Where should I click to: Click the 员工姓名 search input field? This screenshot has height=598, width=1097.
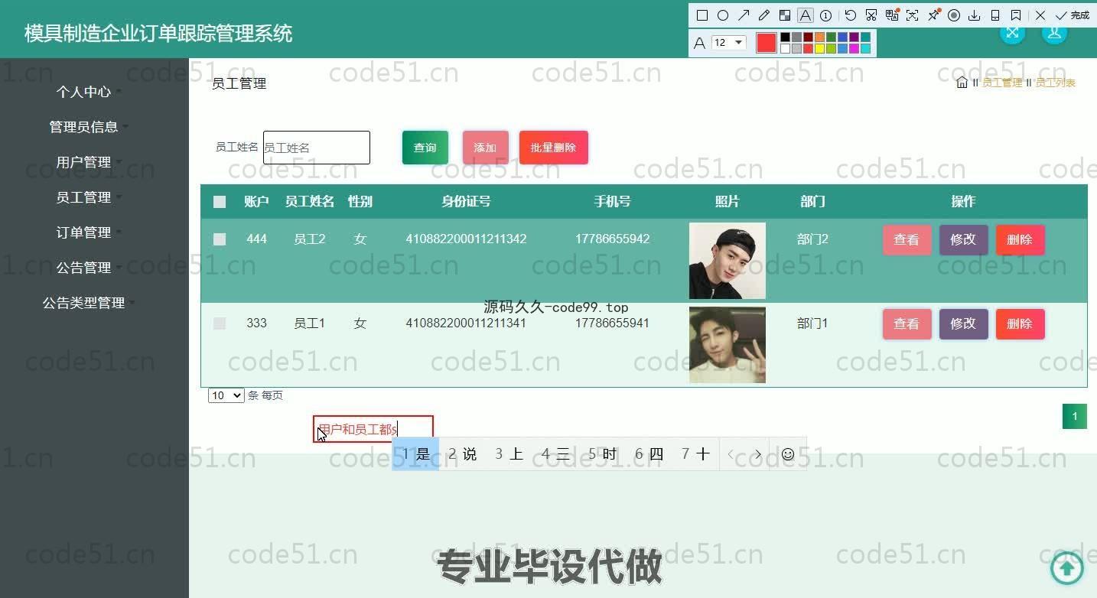317,148
